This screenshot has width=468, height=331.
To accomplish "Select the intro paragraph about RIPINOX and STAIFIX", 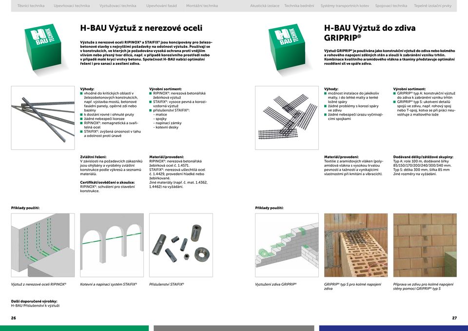I will pyautogui.click(x=146, y=53).
